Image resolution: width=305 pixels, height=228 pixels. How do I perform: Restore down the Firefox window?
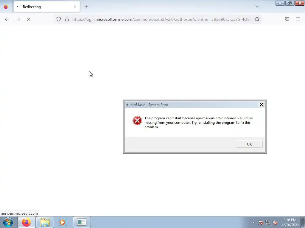tap(290, 3)
